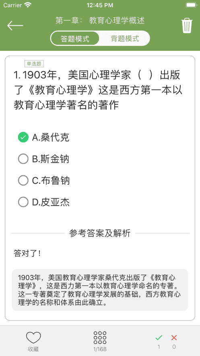
Task: Tap the 收藏 label
Action: pyautogui.click(x=33, y=349)
